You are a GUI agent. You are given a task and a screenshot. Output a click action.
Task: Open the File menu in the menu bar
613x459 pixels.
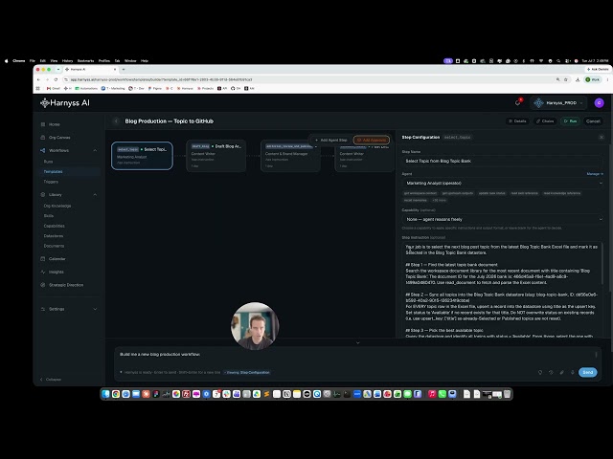[x=33, y=61]
